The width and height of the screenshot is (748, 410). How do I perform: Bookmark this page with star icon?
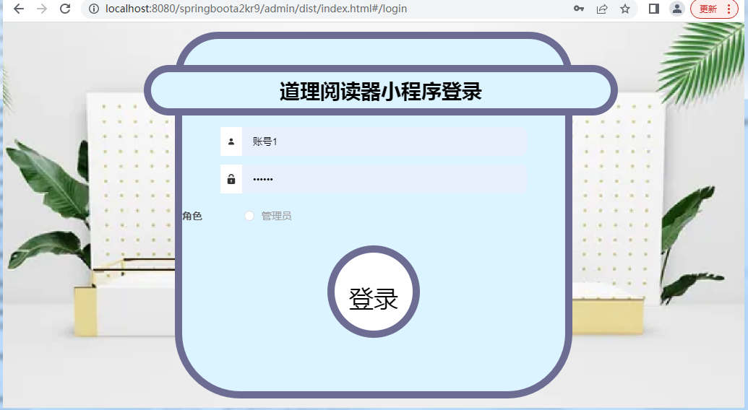click(625, 9)
